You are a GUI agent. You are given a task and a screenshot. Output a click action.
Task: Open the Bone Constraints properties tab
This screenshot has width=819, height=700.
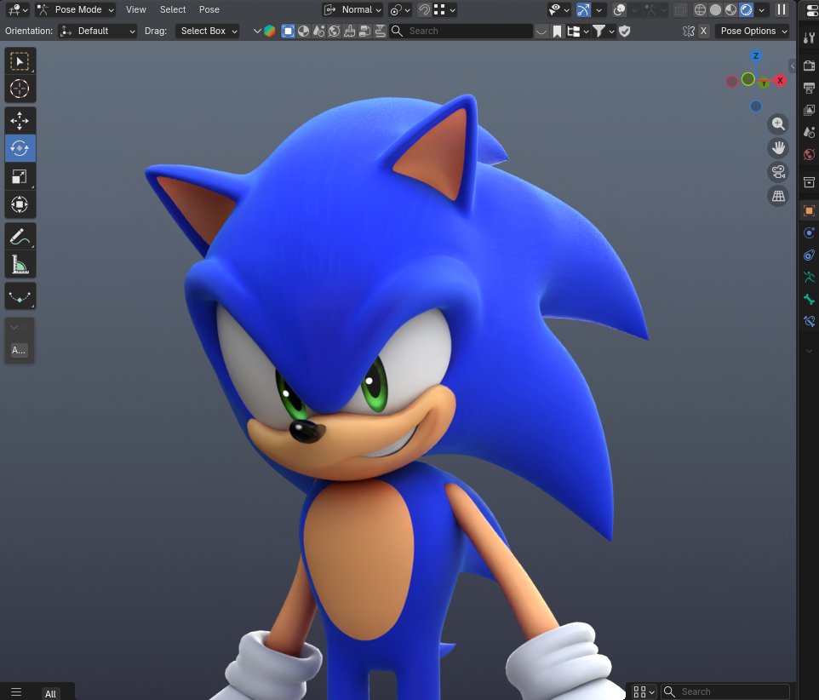pyautogui.click(x=809, y=321)
